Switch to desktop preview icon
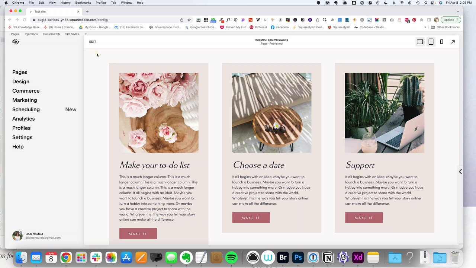The image size is (476, 268). coord(420,42)
